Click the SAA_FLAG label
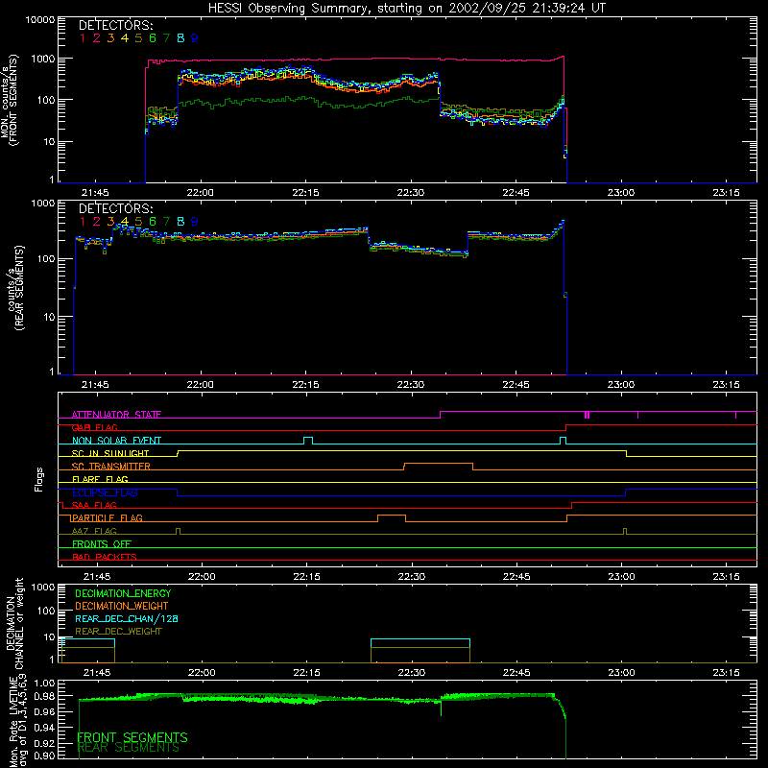This screenshot has height=768, width=768. point(94,505)
